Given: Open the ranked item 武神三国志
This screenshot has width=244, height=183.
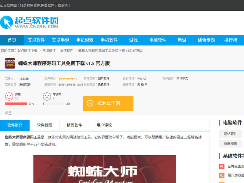Looking at the screenshot, I should pos(236,167).
